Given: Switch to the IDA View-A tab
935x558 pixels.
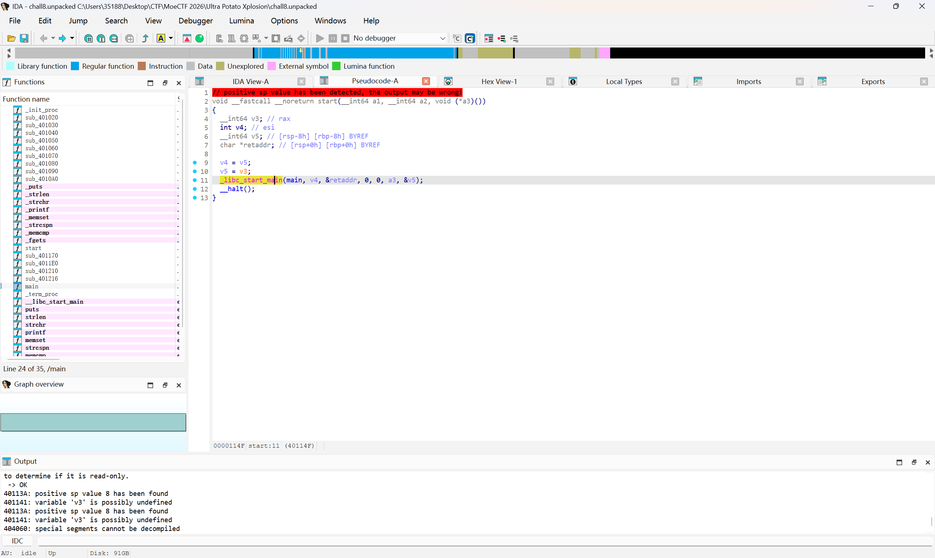Looking at the screenshot, I should point(250,81).
